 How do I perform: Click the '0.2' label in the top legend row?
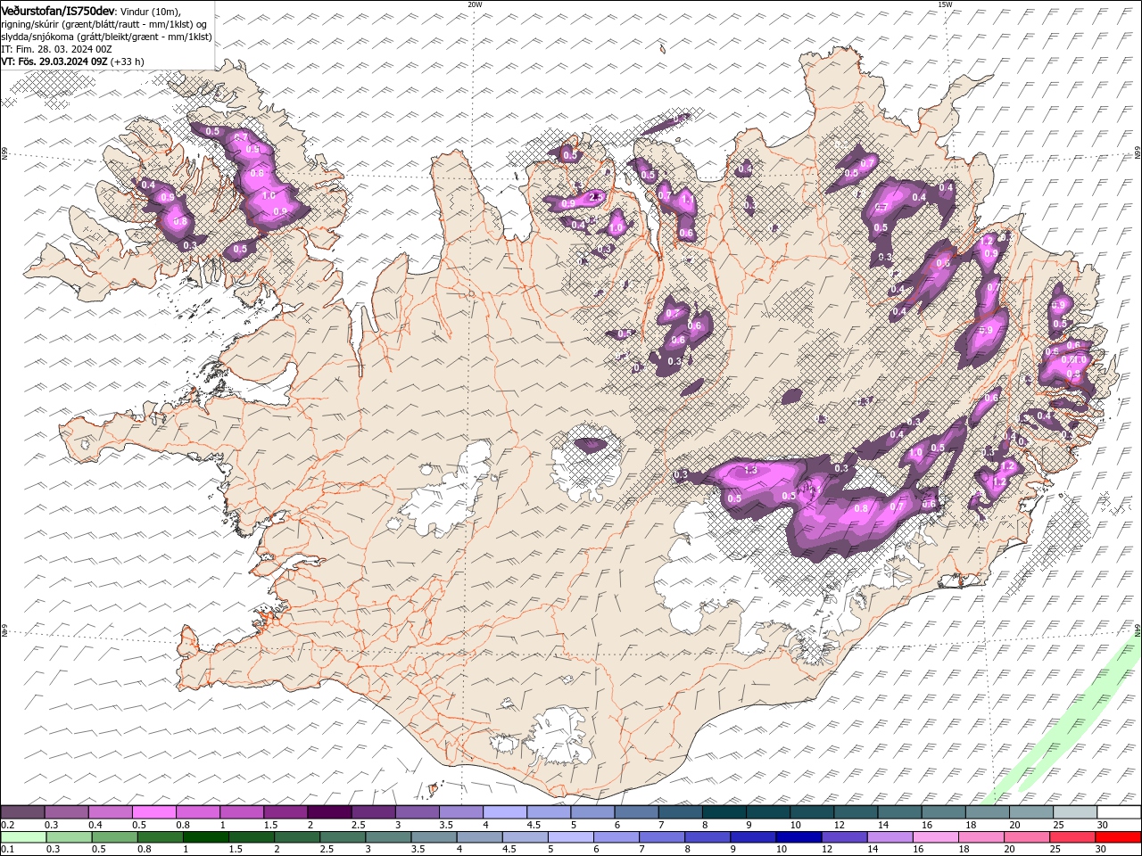tap(7, 825)
